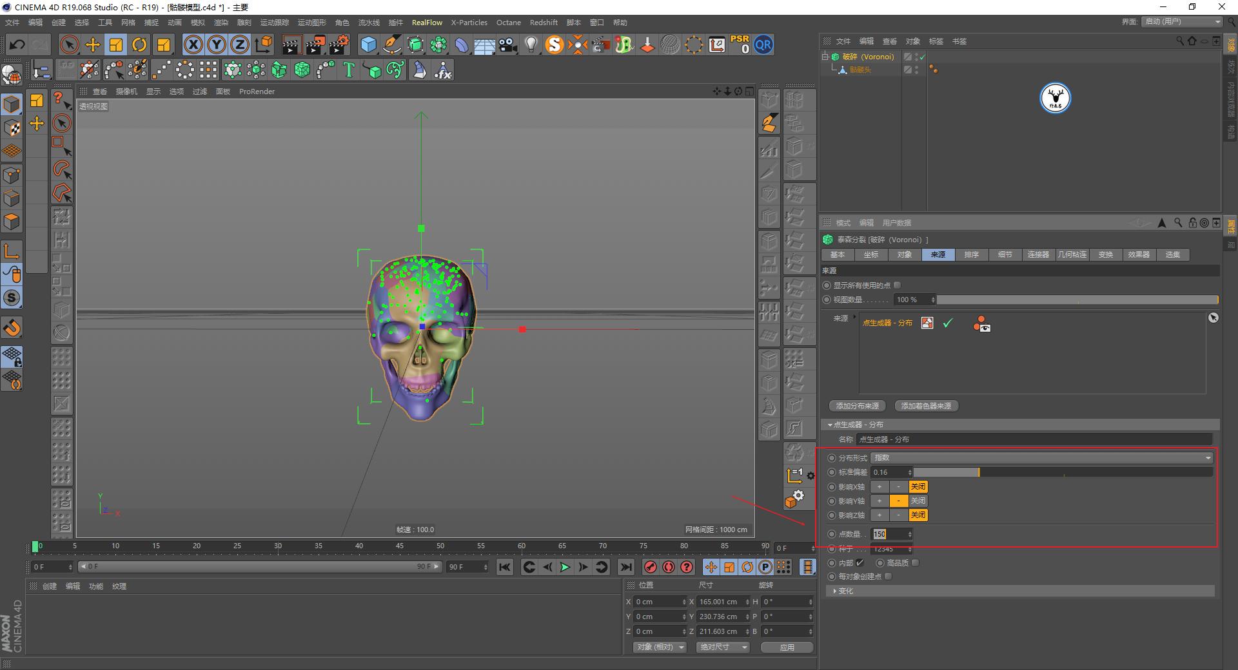Lock the Y axis with the Y icon
This screenshot has height=670, width=1238.
[216, 44]
